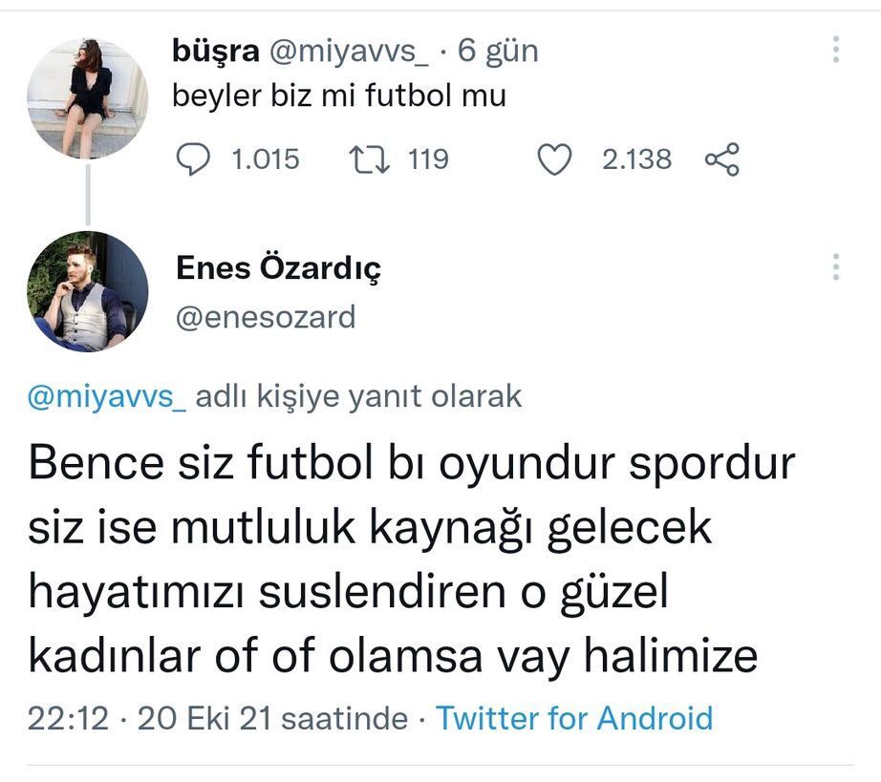Like büşra's tweet with the heart icon
The width and height of the screenshot is (881, 782).
(554, 159)
